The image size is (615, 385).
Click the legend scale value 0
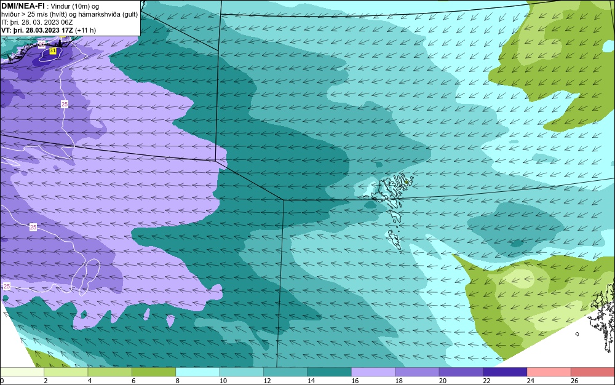point(2,381)
